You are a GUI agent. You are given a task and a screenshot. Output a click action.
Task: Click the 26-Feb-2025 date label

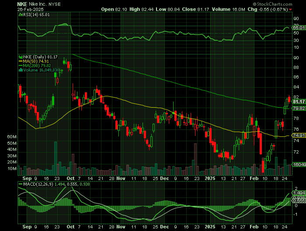pyautogui.click(x=30, y=9)
